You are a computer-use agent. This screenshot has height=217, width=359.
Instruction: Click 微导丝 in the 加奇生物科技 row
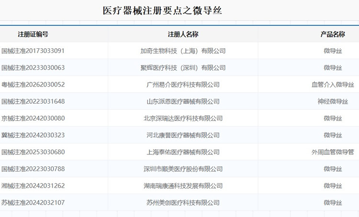point(333,51)
